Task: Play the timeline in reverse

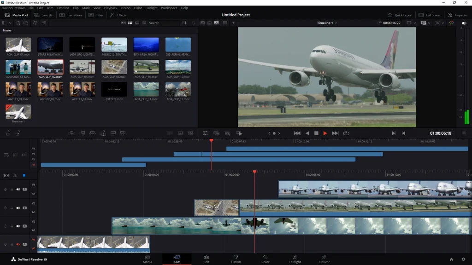Action: pos(307,133)
